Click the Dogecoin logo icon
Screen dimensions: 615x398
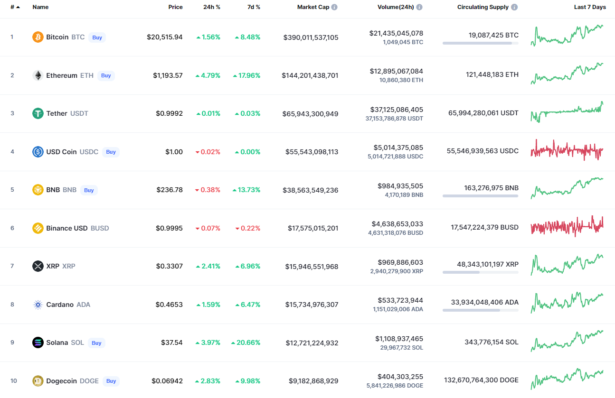click(x=38, y=381)
